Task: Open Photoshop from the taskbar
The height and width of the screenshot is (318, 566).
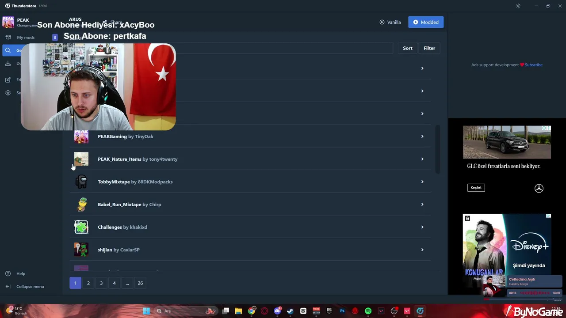Action: 342,311
